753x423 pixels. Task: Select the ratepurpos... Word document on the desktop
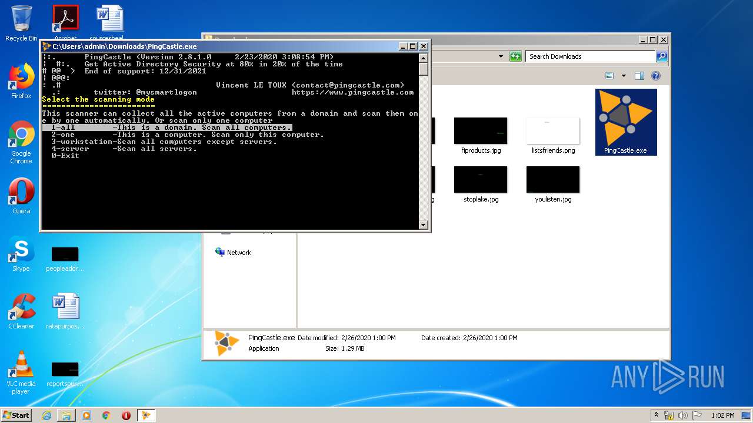(65, 311)
